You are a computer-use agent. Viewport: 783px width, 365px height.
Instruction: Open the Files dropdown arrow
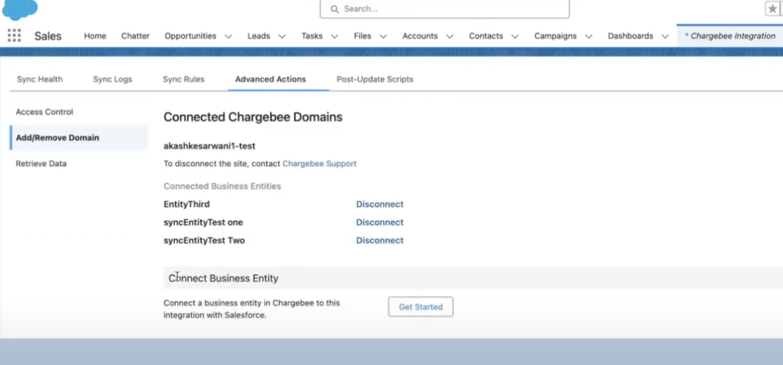pos(383,36)
